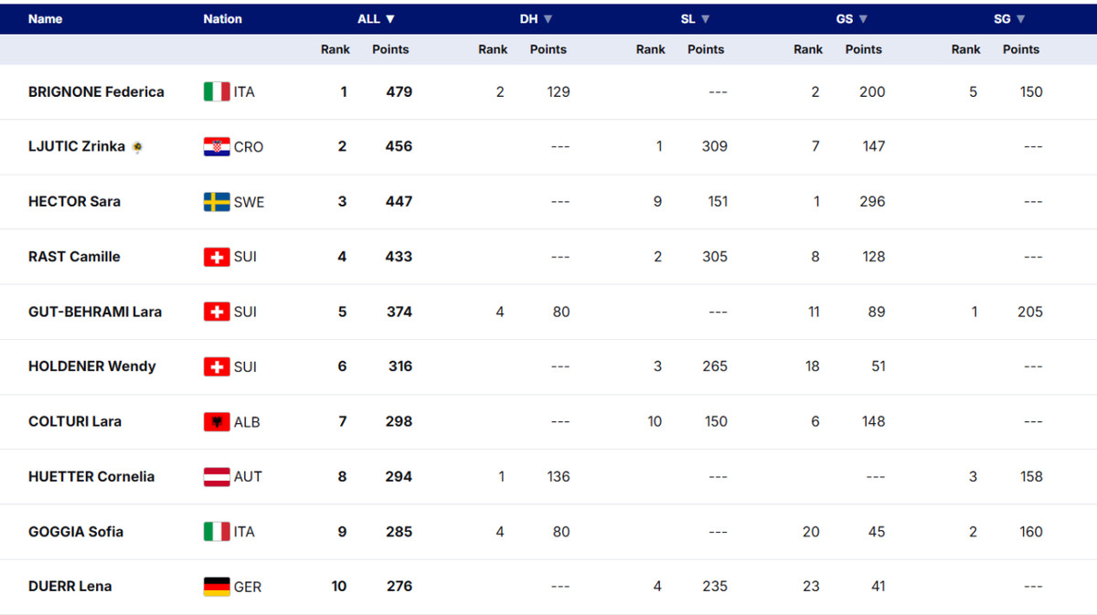Screen dimensions: 1097x615
Task: Click the Albania flag icon beside ALB
Action: point(217,421)
